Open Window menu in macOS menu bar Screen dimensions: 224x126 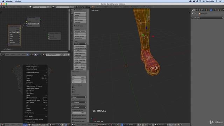click(18, 1)
